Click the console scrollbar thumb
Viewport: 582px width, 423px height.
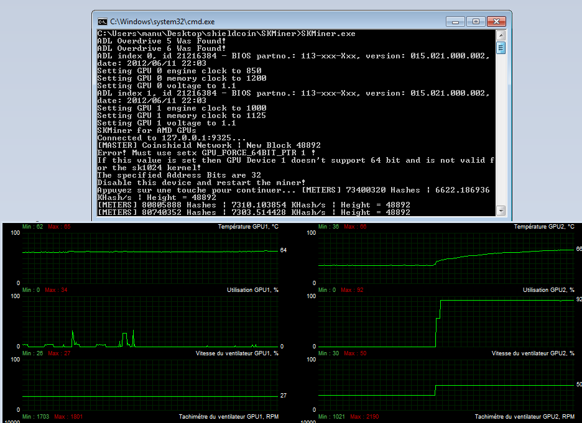[501, 47]
